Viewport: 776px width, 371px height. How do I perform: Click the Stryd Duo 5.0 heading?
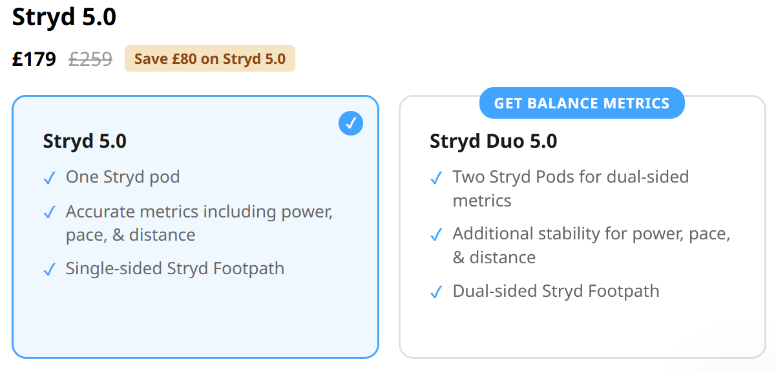[493, 141]
